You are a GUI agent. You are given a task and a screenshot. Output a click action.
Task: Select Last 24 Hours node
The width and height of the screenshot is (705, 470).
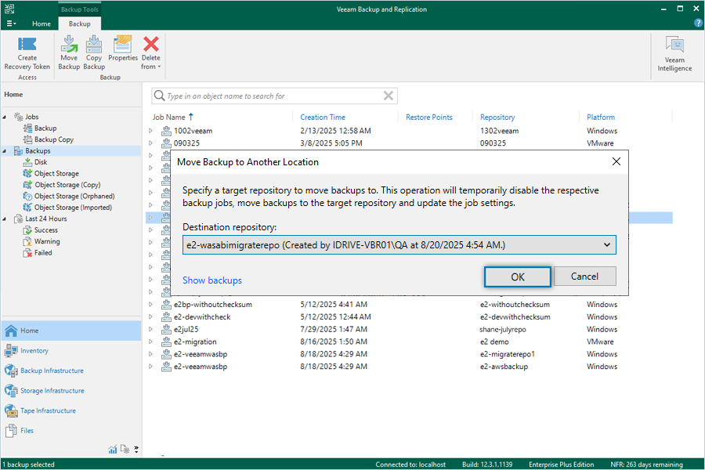point(46,219)
